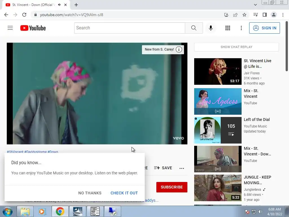Open the network icon in system tray
This screenshot has width=289, height=217.
pos(254,212)
